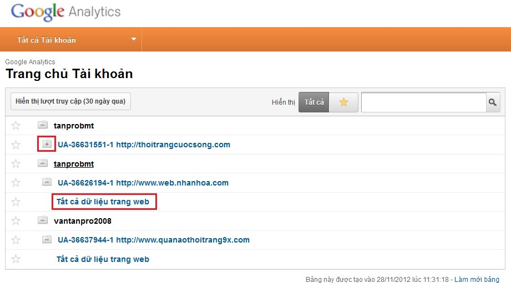Screen dimensions: 511x283
Task: Select the first tanprobmt account name
Action: [x=74, y=126]
